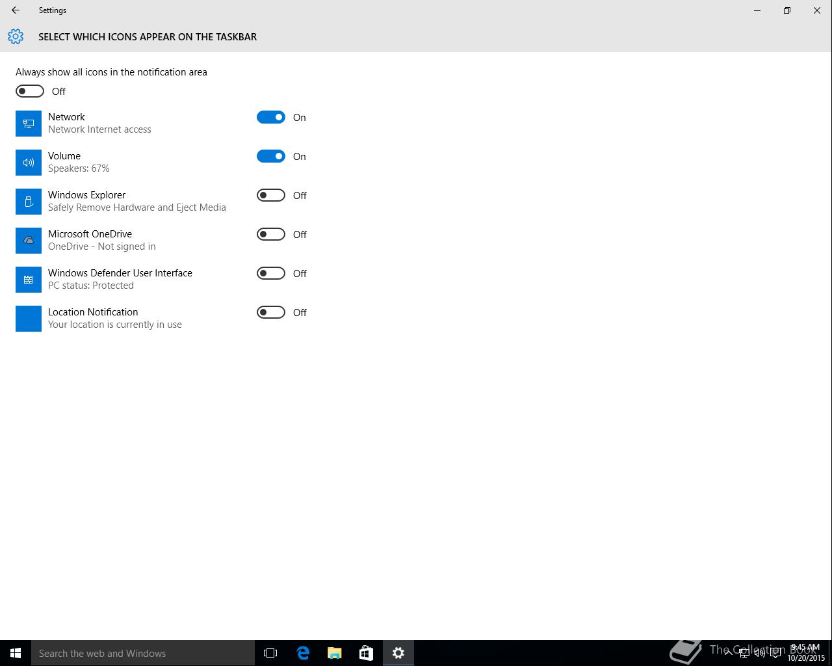This screenshot has width=832, height=666.
Task: Click the 'Microsoft OneDrive' row title
Action: pos(90,234)
